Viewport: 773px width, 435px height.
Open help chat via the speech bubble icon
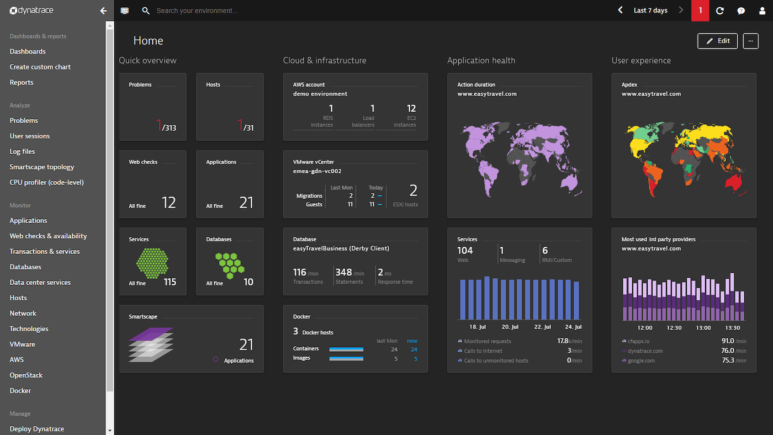(x=741, y=10)
